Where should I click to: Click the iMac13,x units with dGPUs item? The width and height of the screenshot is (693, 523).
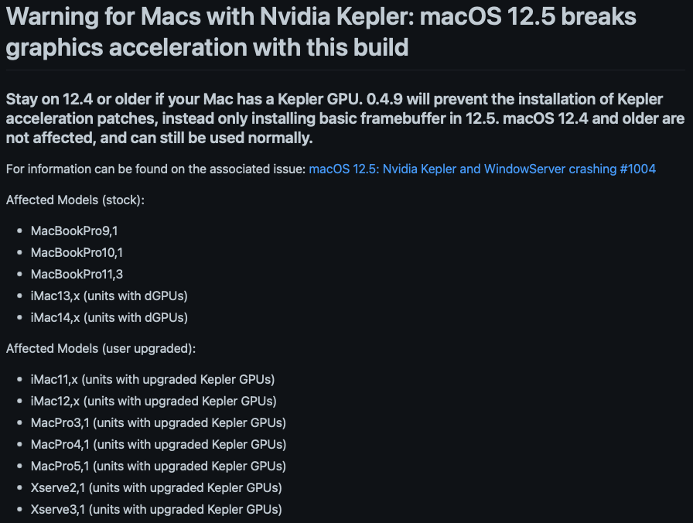click(109, 296)
